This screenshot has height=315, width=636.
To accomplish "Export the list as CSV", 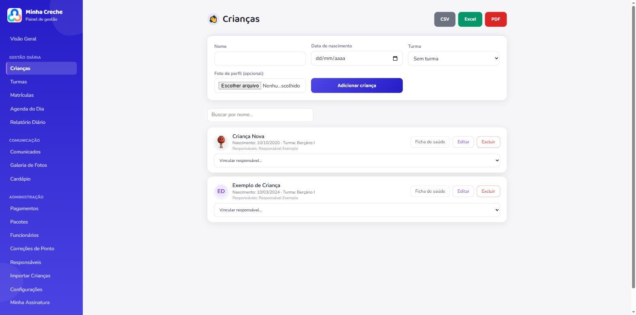I will point(445,19).
